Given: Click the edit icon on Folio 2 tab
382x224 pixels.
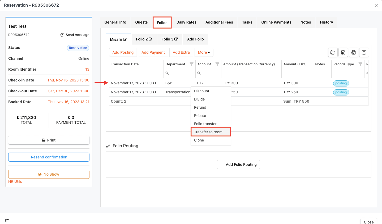Looking at the screenshot, I should (151, 39).
